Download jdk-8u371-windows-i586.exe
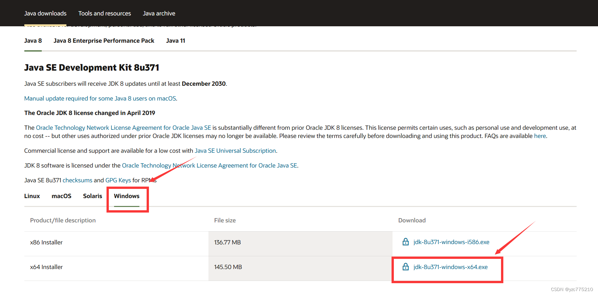Screen dimensions: 598x295 (x=451, y=242)
